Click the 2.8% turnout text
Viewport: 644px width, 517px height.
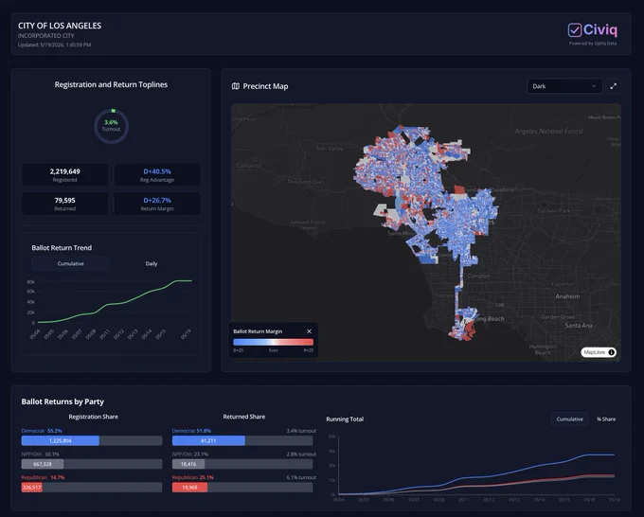point(301,455)
